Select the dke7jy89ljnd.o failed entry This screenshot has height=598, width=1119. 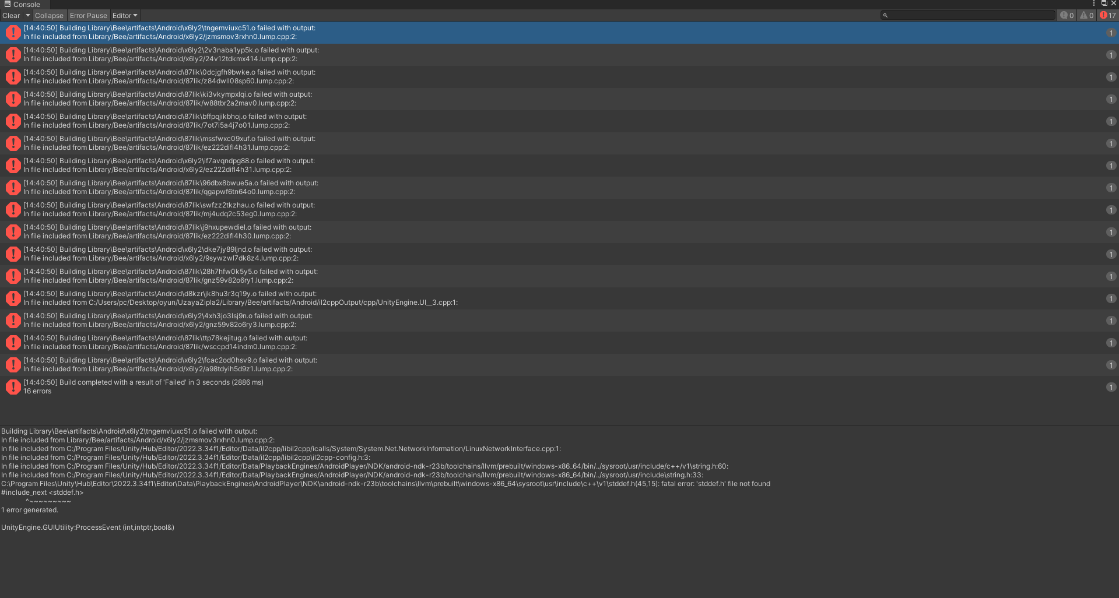pyautogui.click(x=559, y=254)
